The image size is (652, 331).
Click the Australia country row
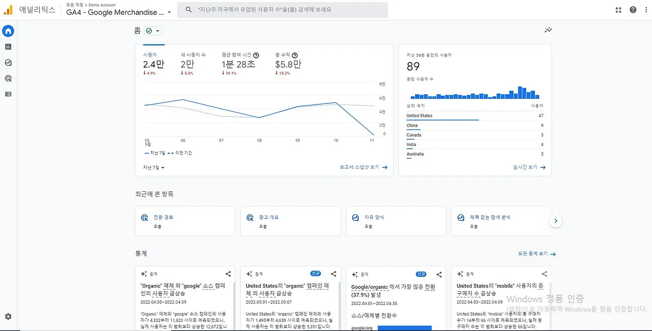point(475,154)
